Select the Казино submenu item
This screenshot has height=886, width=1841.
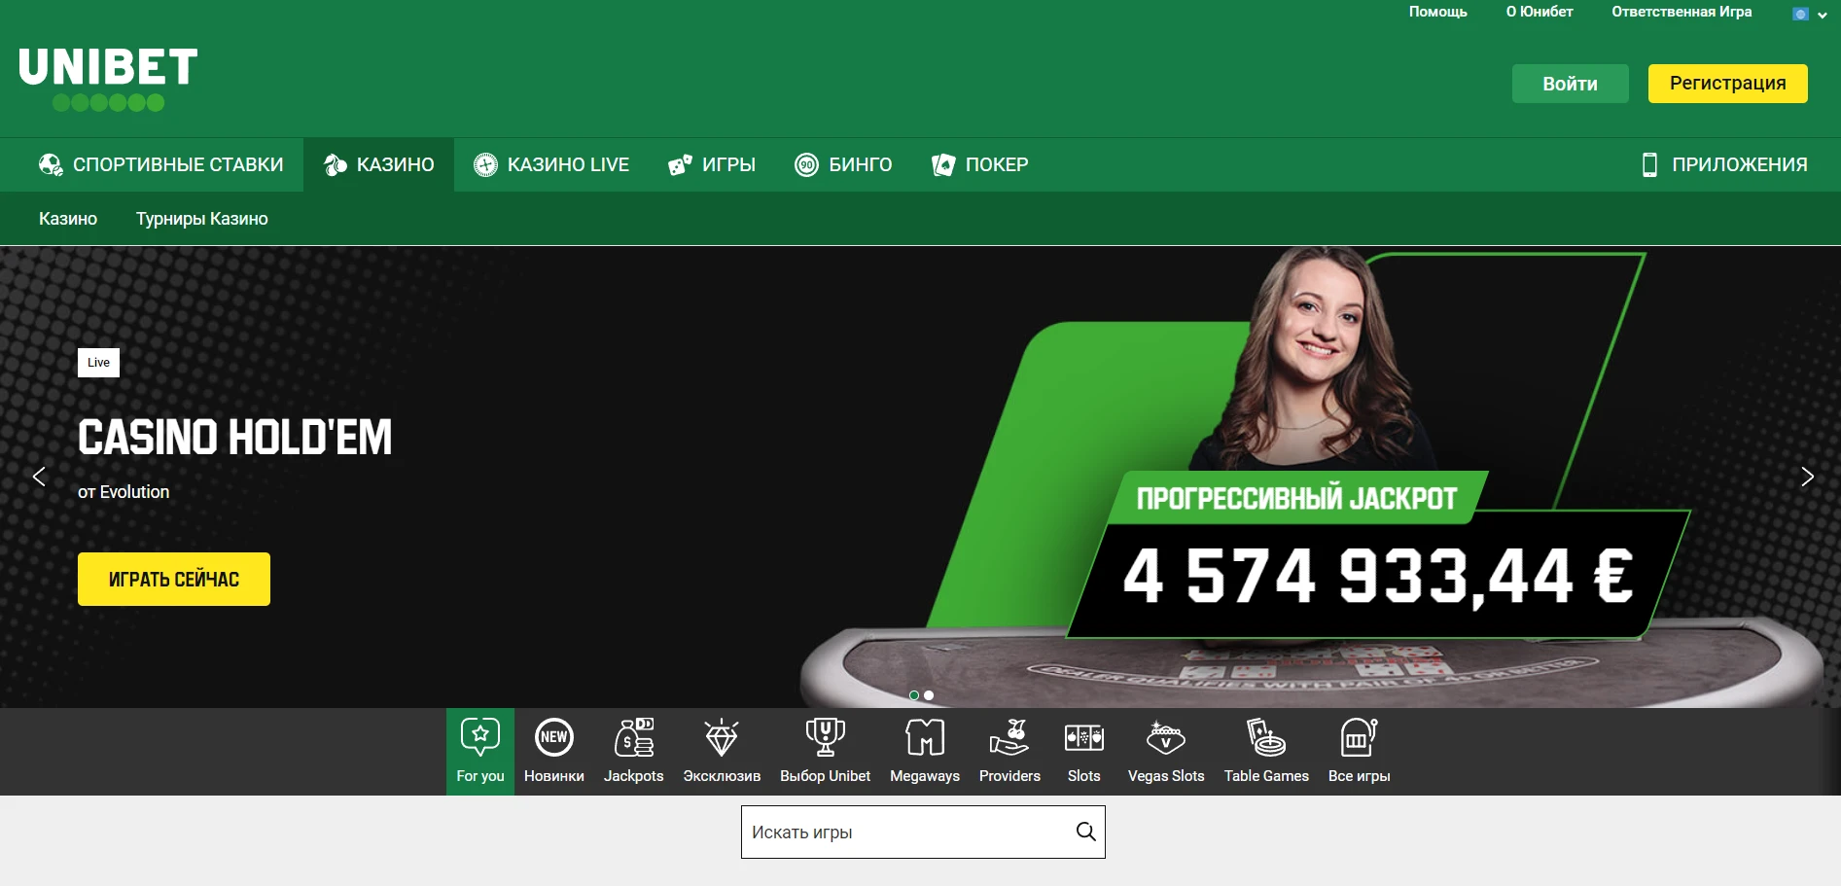click(x=68, y=219)
